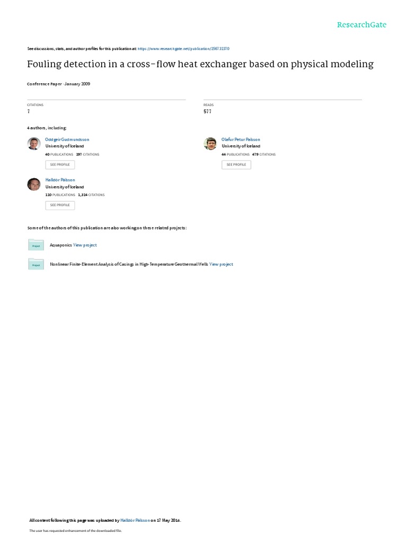This screenshot has height=543, width=407.
Task: Click the Geothermal Wells project folder icon
Action: coord(36,264)
